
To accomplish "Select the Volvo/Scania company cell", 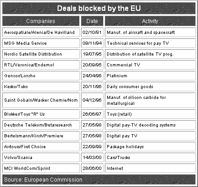I will [x=41, y=158].
